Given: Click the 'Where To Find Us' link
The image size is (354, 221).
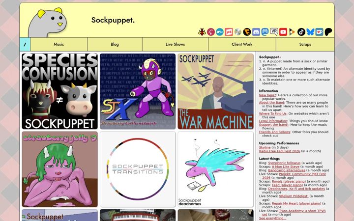Looking at the screenshot, I should (x=273, y=113).
